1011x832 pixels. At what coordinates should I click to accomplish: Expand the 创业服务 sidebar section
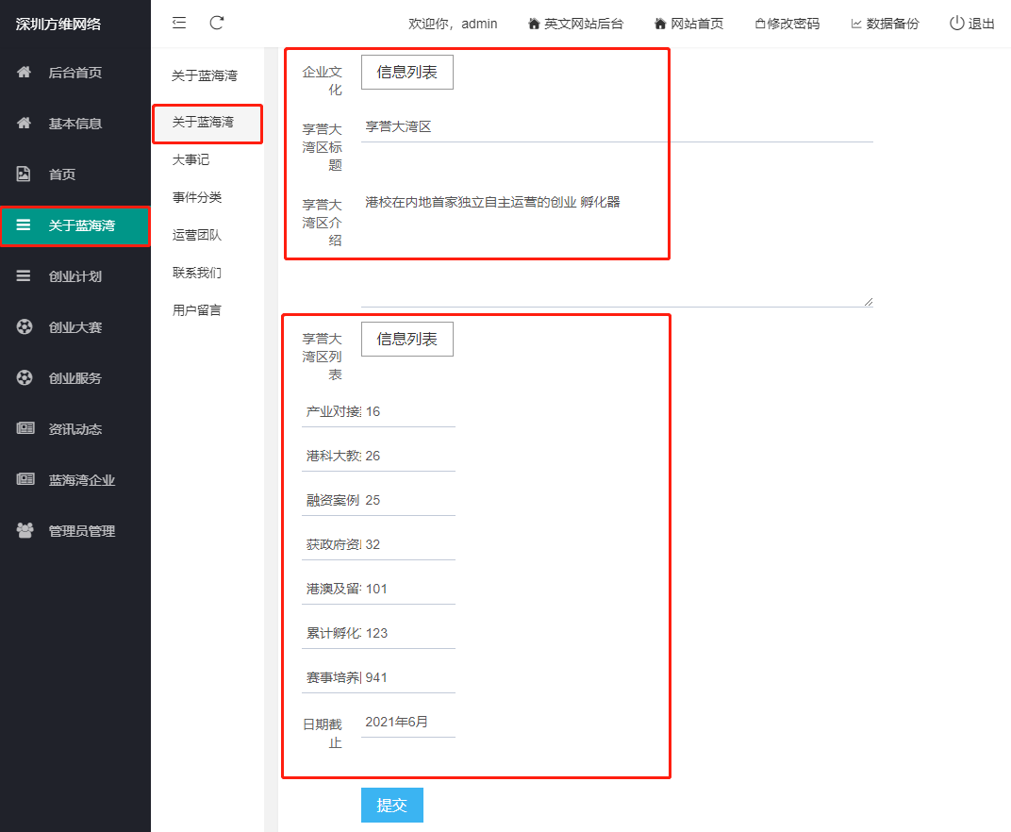point(75,378)
